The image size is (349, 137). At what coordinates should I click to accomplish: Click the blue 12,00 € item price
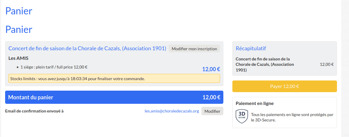(211, 69)
